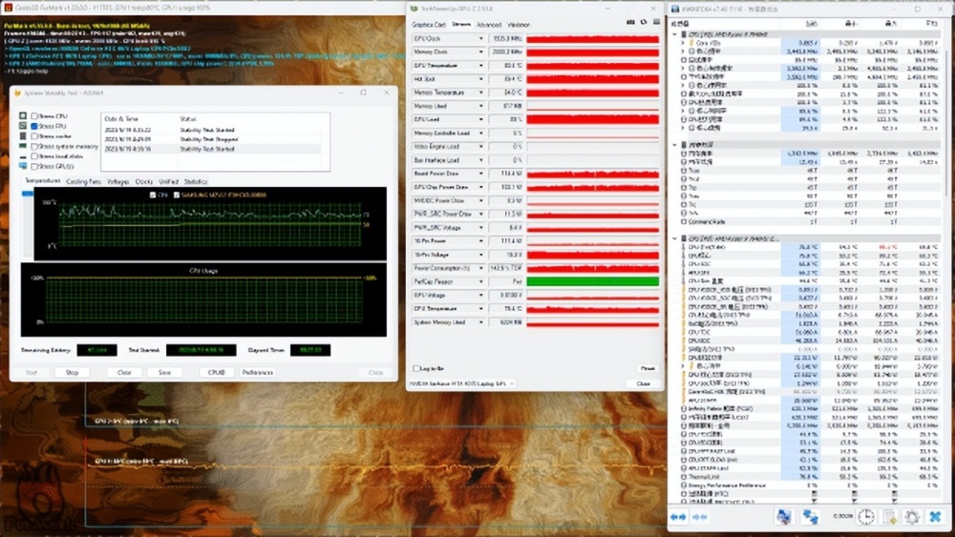Click the AIDA64 Clear button

click(124, 372)
